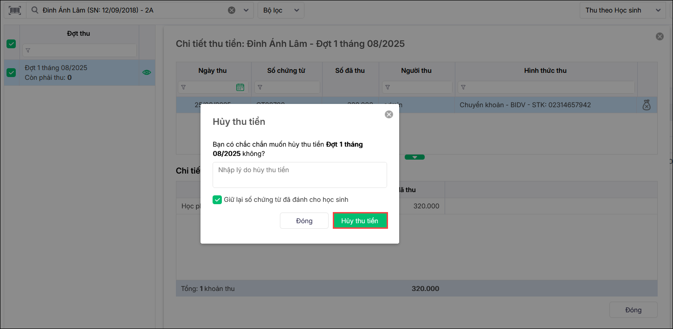The width and height of the screenshot is (673, 329).
Task: Click the green collapse arrow handle
Action: pyautogui.click(x=414, y=157)
